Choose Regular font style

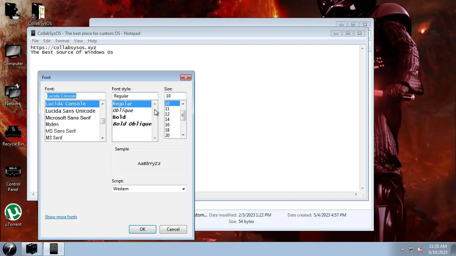coord(132,104)
